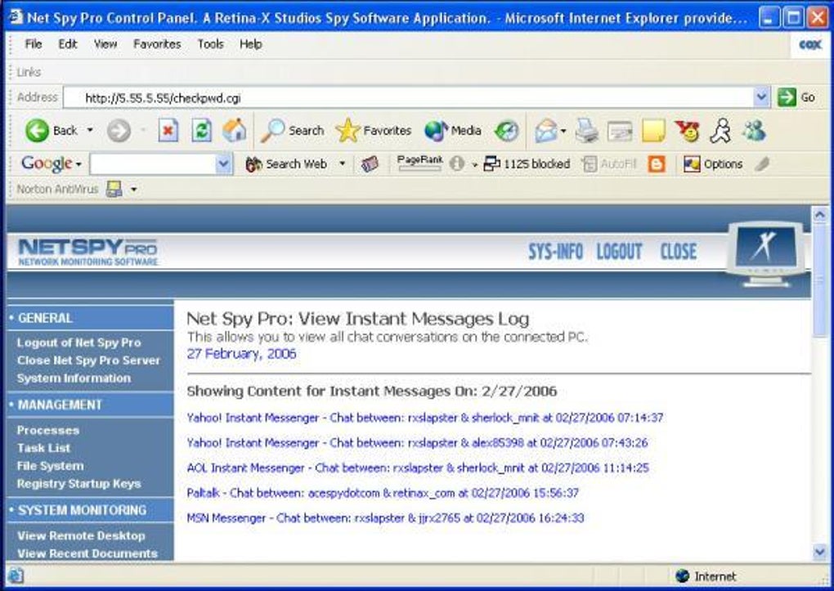The image size is (834, 591).
Task: Click Close Net Spy Pro Server link
Action: 88,360
